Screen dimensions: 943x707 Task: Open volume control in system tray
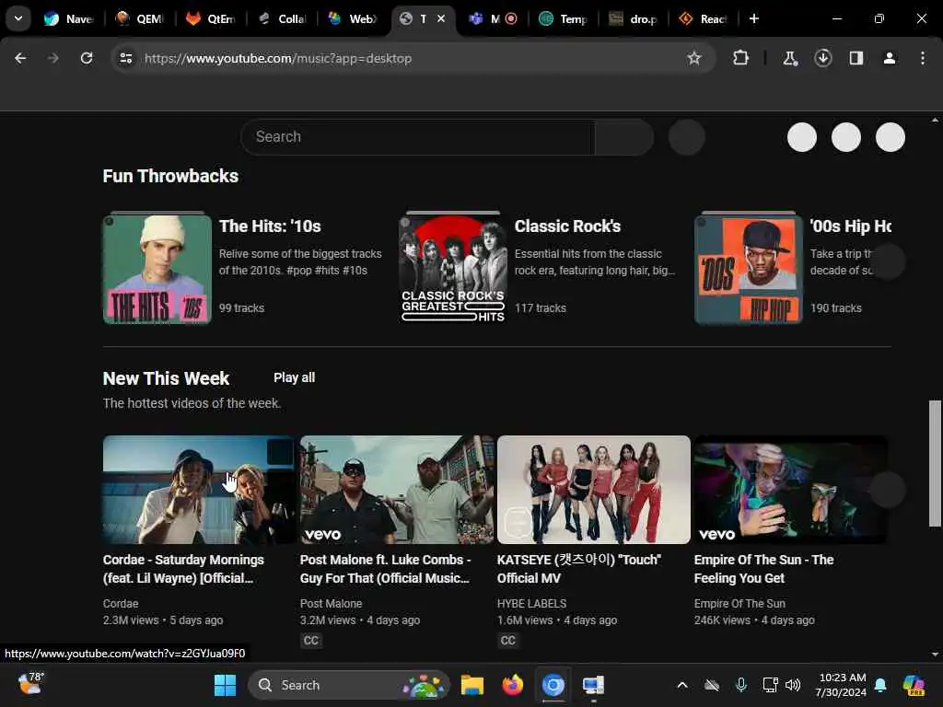(x=793, y=685)
